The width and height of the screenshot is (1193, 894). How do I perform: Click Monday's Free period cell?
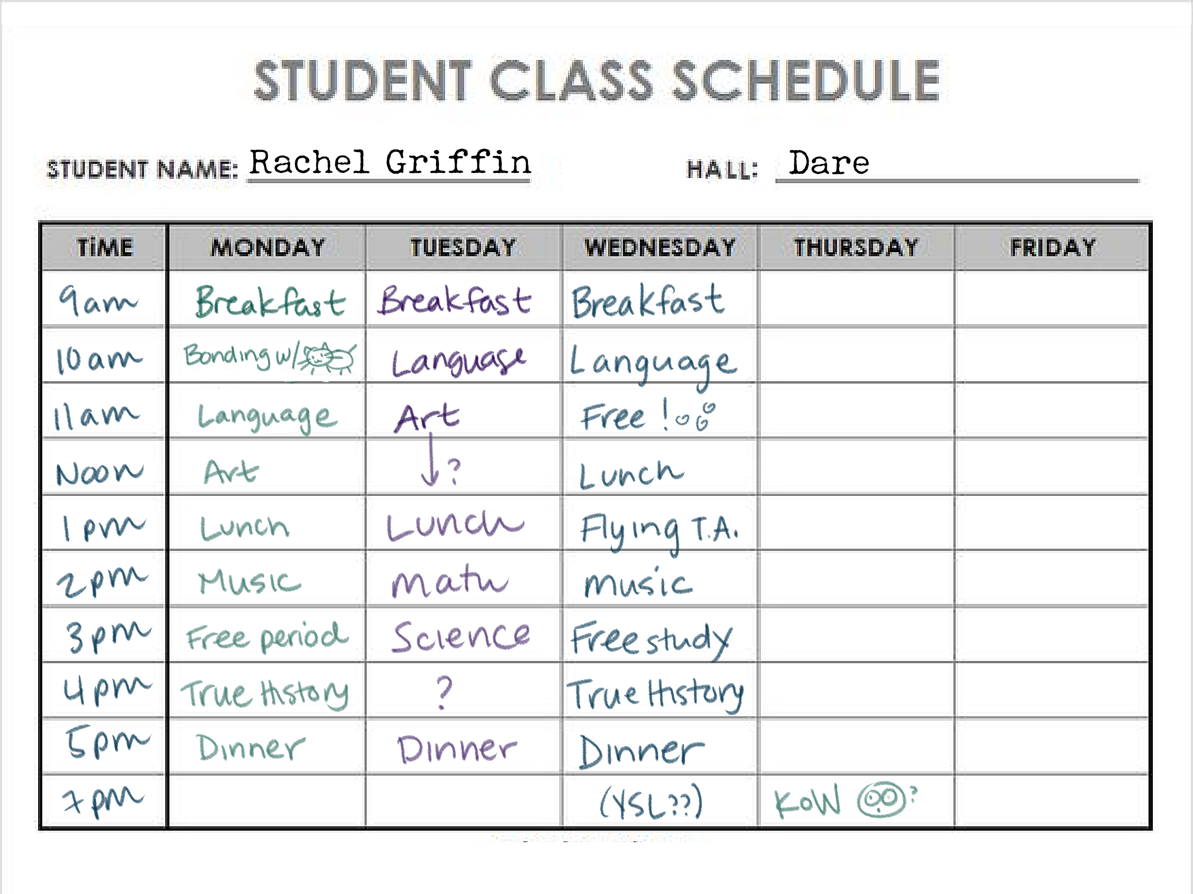(267, 637)
